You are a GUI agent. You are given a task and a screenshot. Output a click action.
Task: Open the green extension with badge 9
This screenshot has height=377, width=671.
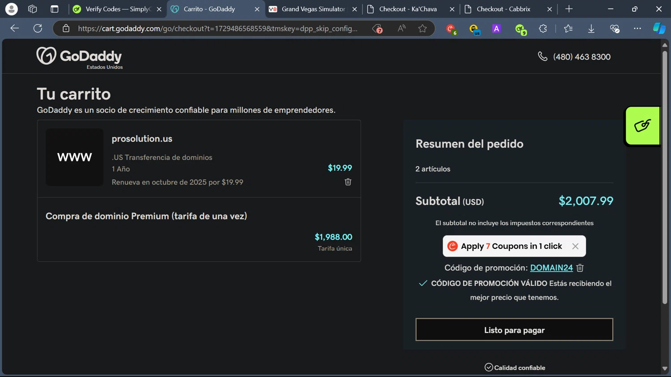(x=520, y=29)
